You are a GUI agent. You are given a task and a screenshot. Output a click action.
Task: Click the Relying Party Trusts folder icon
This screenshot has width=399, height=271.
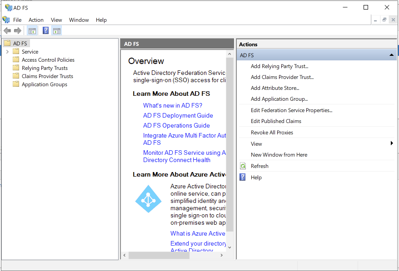click(16, 68)
